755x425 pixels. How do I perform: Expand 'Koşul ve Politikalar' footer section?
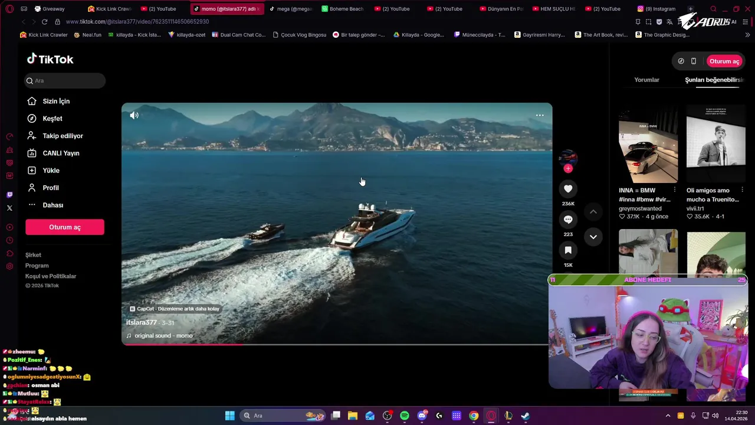(51, 276)
